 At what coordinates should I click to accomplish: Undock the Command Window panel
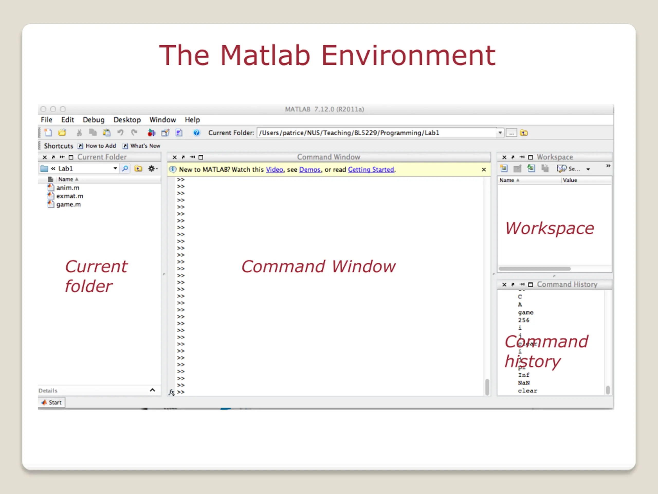[x=183, y=157]
